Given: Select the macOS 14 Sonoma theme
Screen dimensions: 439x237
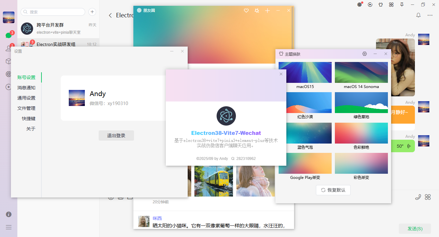Looking at the screenshot, I should click(x=361, y=72).
